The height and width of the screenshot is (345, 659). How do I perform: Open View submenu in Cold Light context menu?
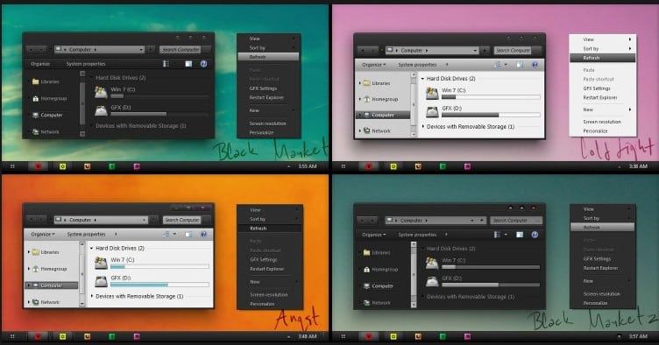[603, 39]
